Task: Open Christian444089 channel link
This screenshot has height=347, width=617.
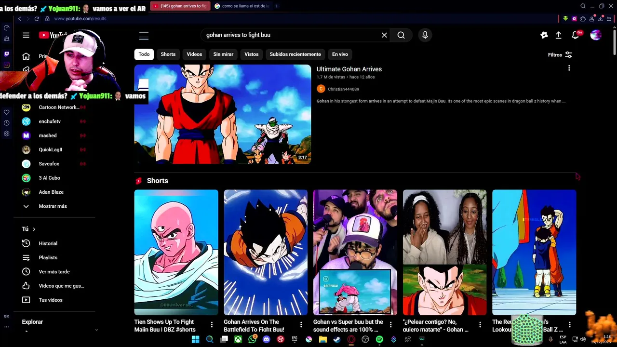Action: pyautogui.click(x=343, y=89)
